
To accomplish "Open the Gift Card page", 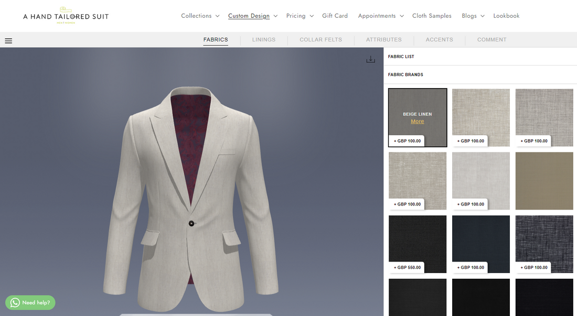I will pos(335,16).
